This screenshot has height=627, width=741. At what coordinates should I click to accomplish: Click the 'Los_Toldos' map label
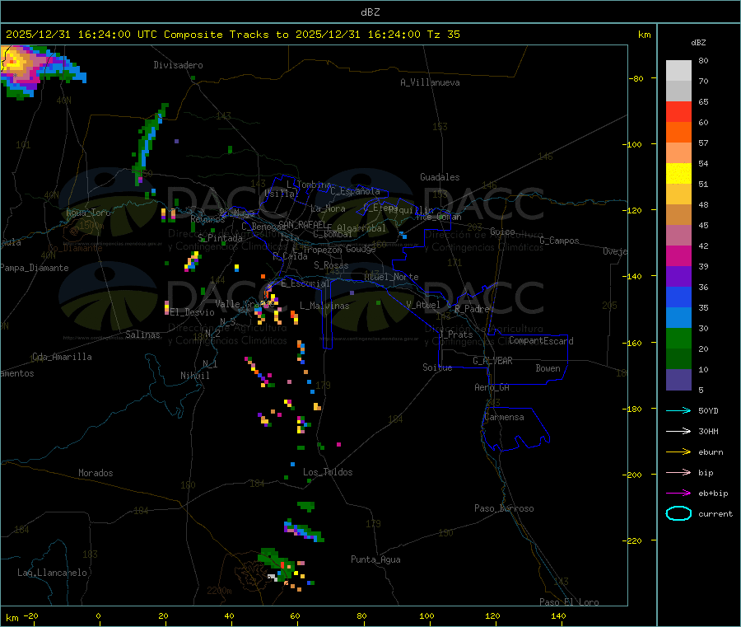coord(328,472)
